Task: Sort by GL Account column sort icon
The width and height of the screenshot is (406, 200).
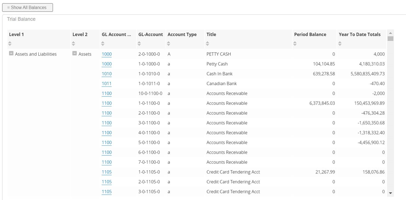Action: coord(103,43)
